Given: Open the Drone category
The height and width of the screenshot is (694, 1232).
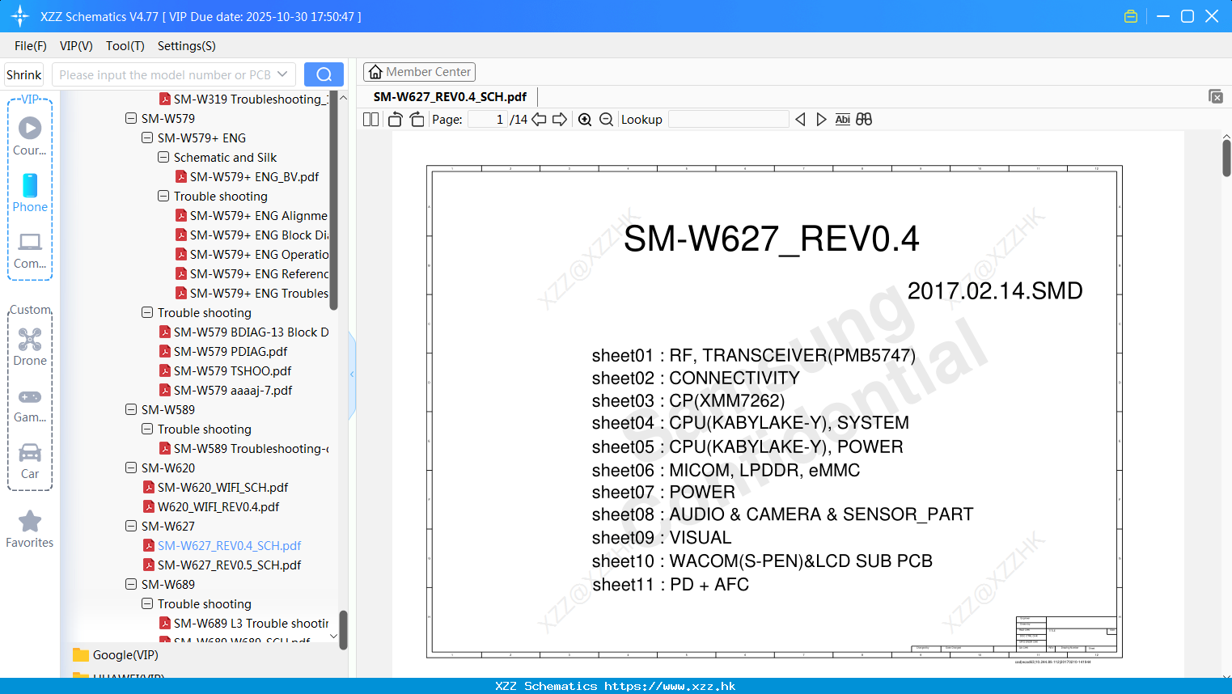Looking at the screenshot, I should tap(30, 347).
